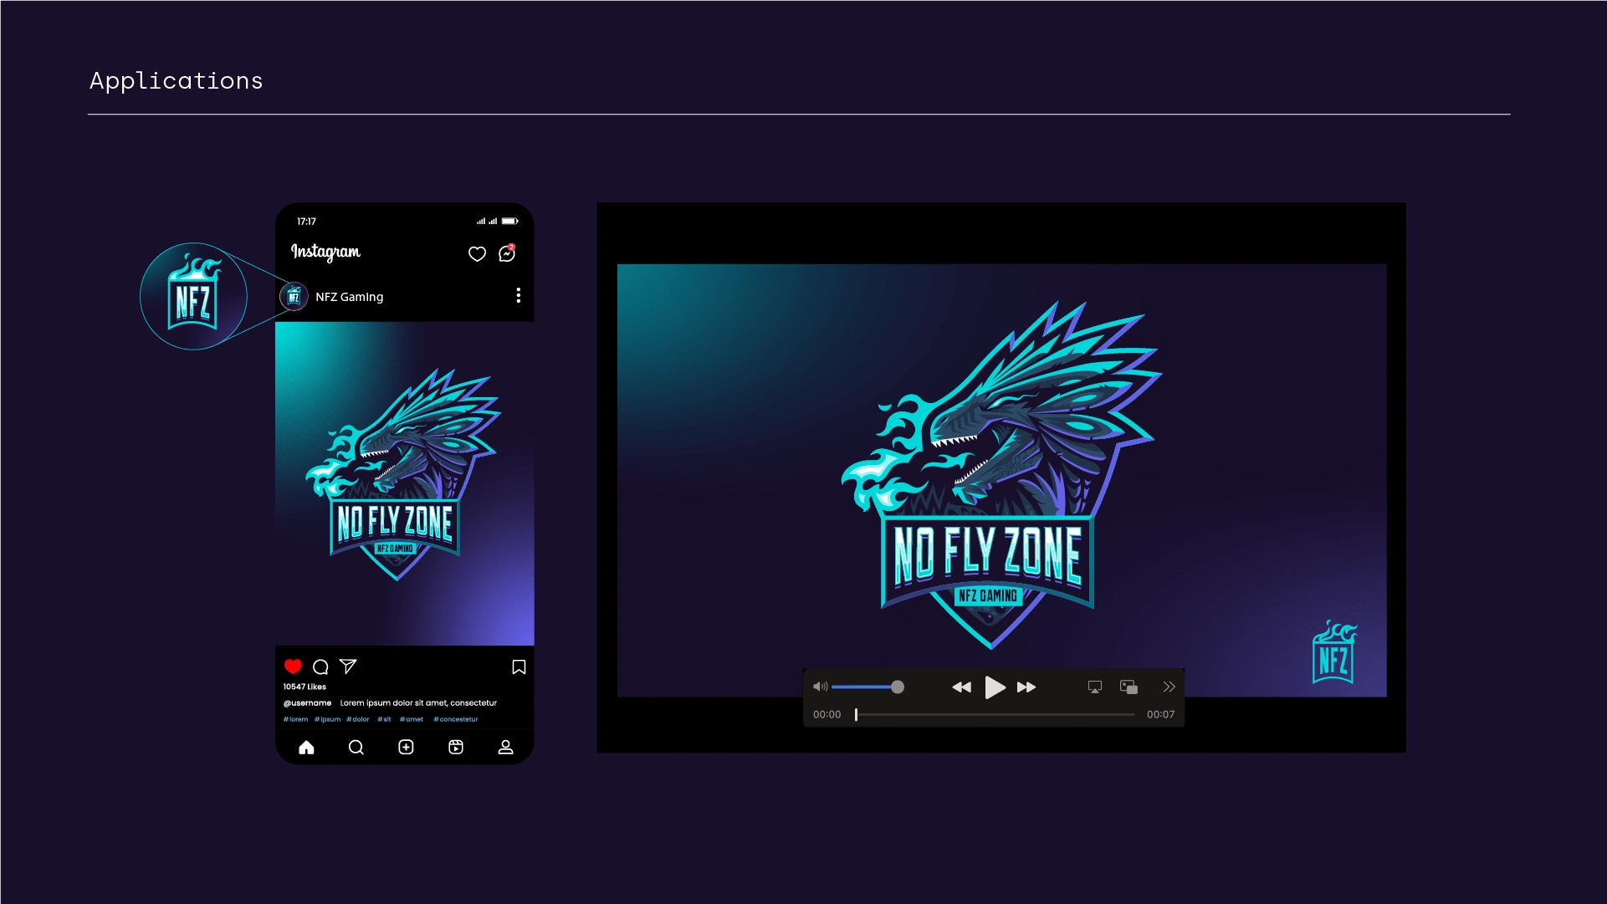This screenshot has height=904, width=1607.
Task: Toggle bookmark save on the post
Action: (x=519, y=667)
